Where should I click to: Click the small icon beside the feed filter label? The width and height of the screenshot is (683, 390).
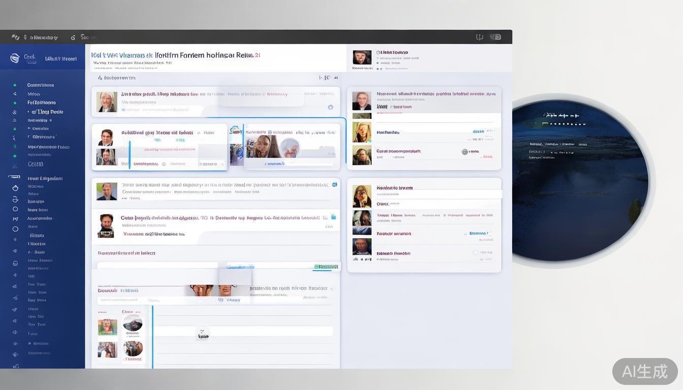point(100,78)
